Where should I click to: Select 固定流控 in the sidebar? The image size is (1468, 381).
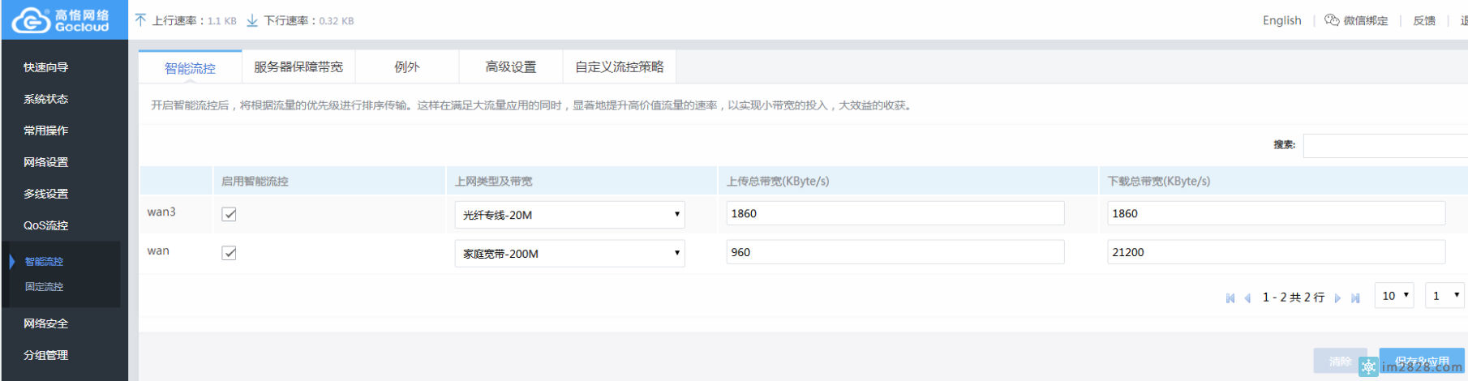(x=44, y=287)
